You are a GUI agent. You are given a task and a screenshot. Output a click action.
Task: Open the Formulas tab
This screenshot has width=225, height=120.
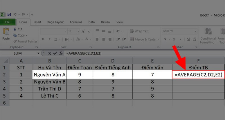pyautogui.click(x=76, y=22)
